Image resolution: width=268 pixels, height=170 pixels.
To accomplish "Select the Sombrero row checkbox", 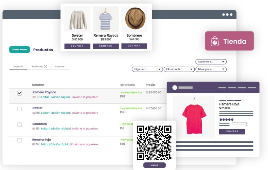I will 19,125.
